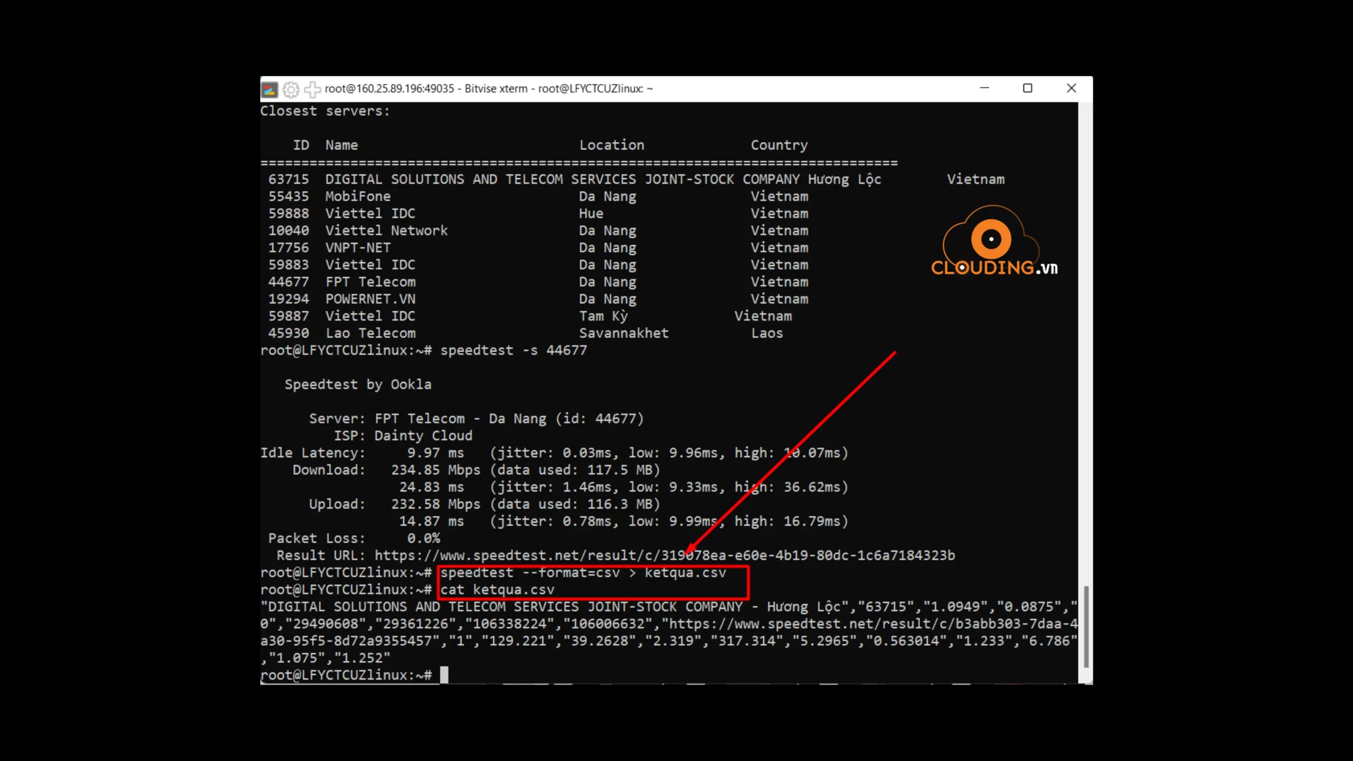Click 'ISP: Dainty Cloud' line

click(403, 436)
